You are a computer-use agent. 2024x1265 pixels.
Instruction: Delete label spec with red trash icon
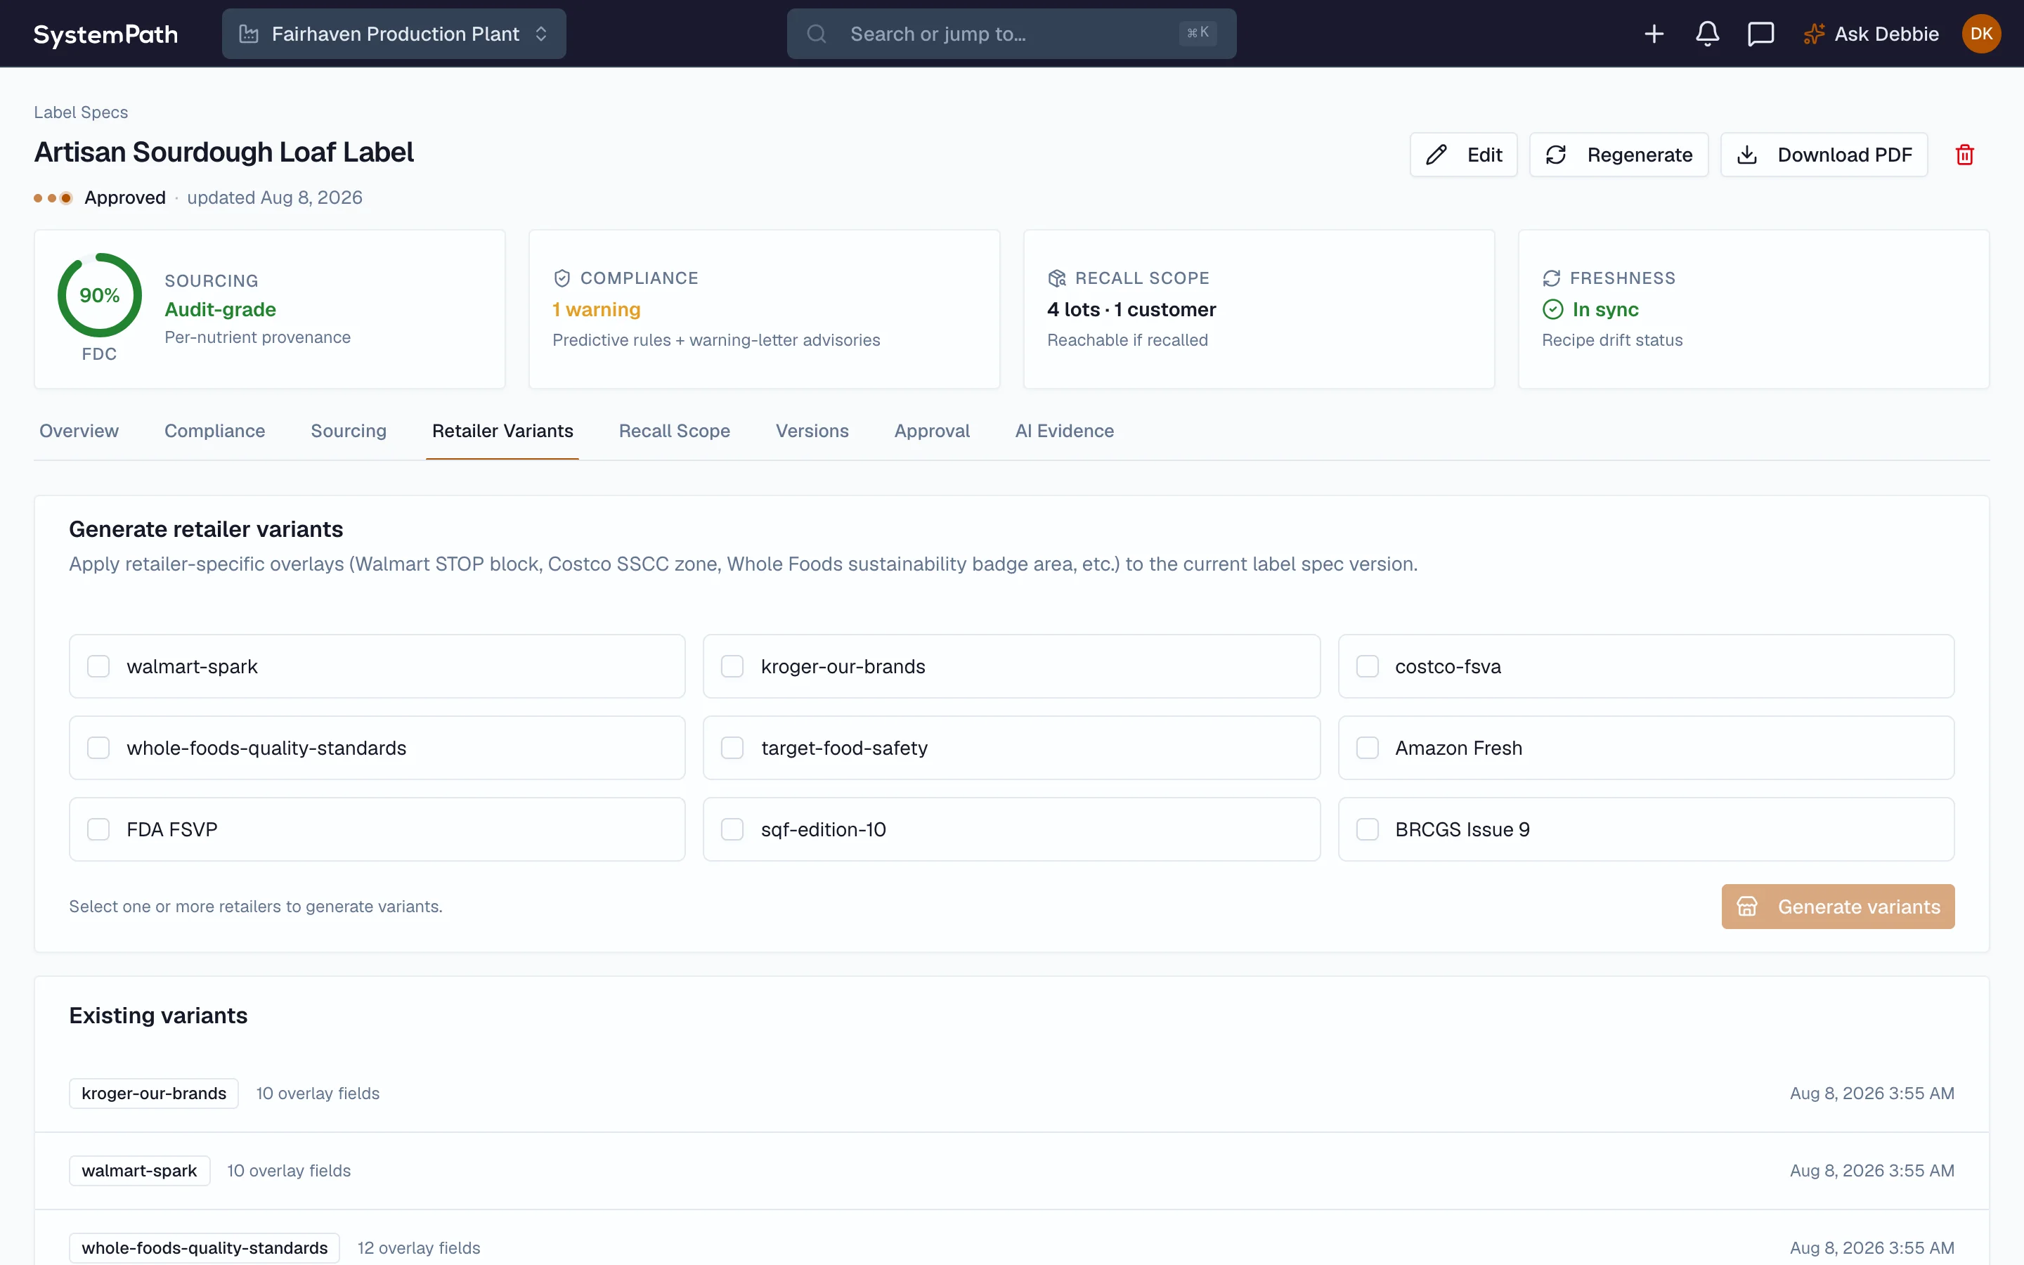1965,155
